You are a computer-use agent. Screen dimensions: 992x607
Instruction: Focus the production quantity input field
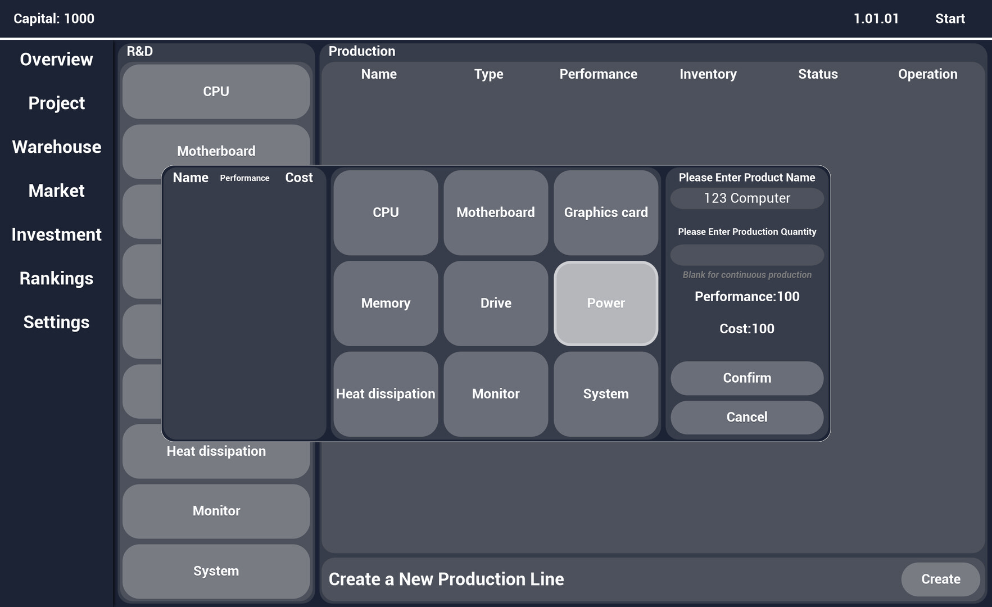click(x=747, y=255)
